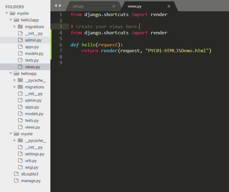The height and width of the screenshot is (192, 229).
Task: Collapse the top-level mysite folder
Action: (7, 13)
